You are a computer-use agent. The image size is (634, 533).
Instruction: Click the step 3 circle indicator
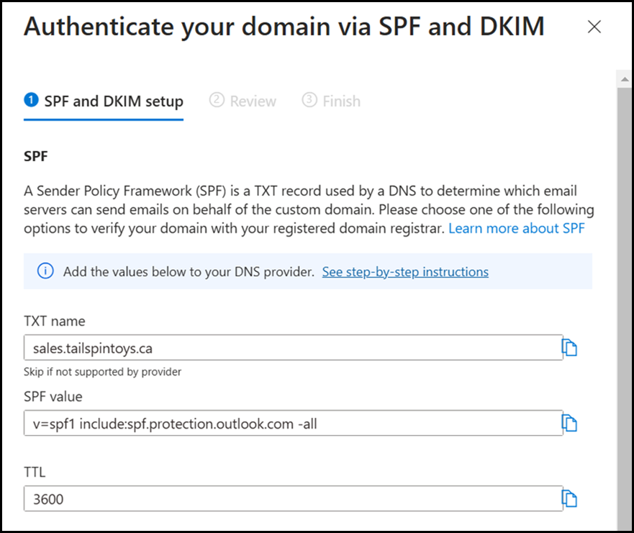pyautogui.click(x=309, y=101)
